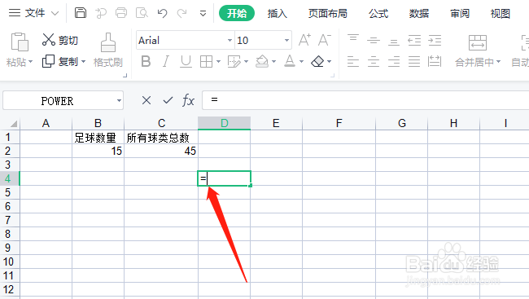The image size is (529, 299).
Task: Expand the 复制 dropdown arrow
Action: coord(83,62)
